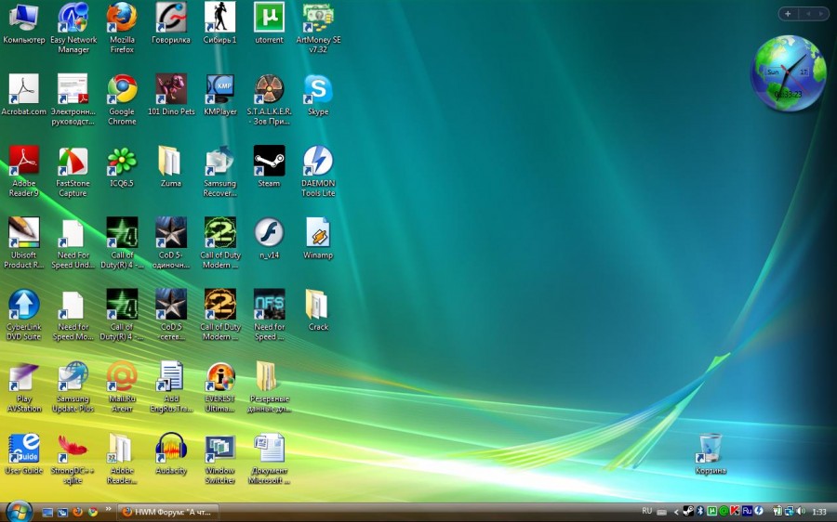Click the taskbar clock showing 1:33

[818, 512]
